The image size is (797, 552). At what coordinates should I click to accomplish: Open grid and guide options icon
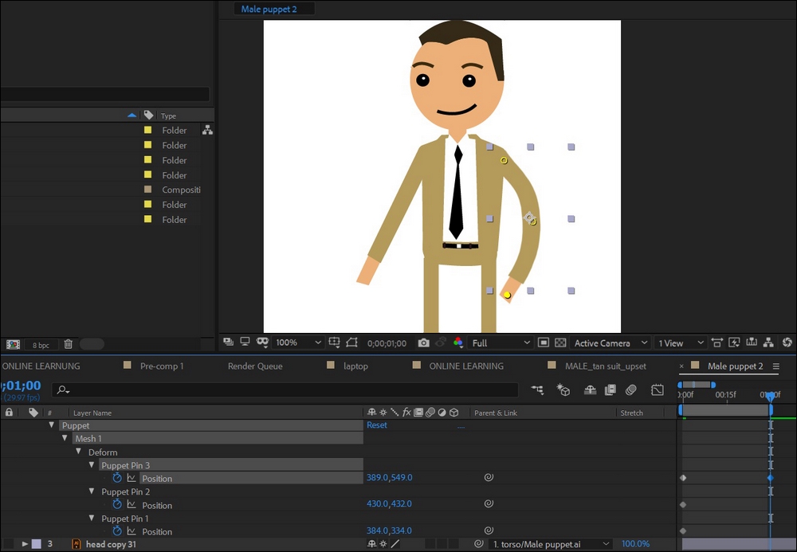[x=334, y=343]
